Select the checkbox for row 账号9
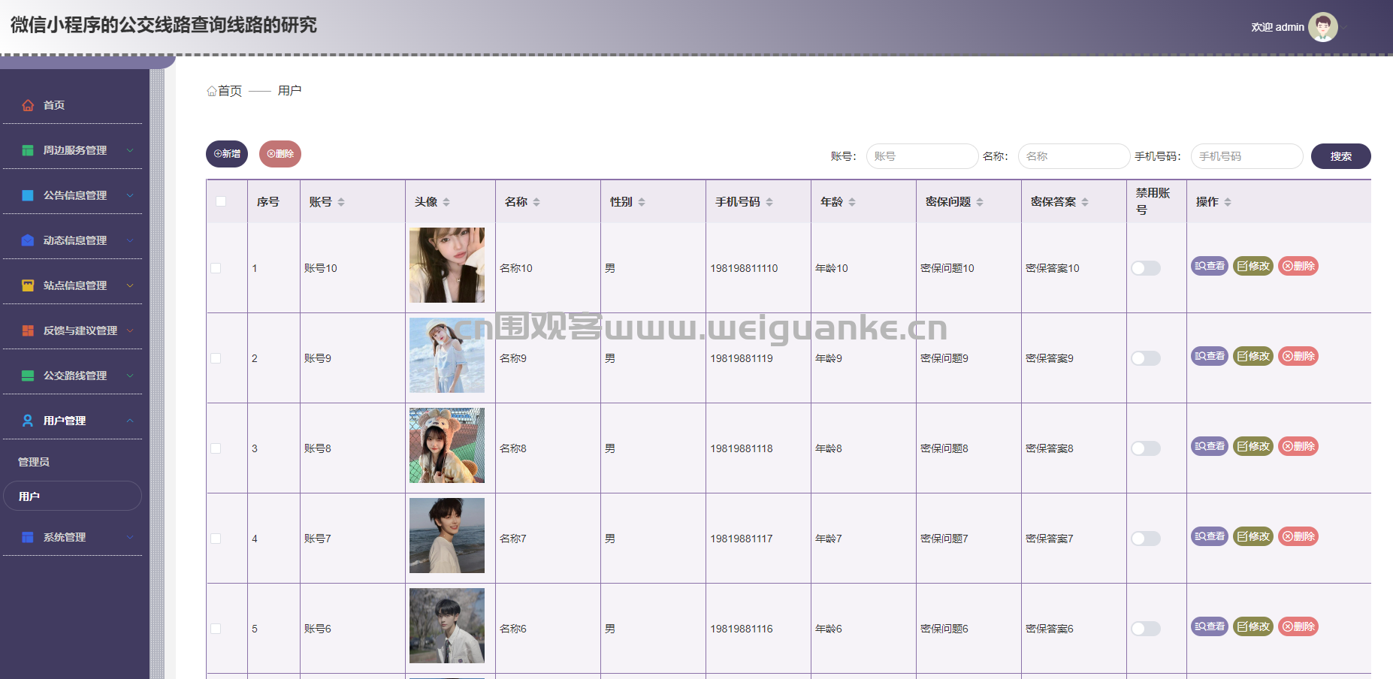 pyautogui.click(x=216, y=358)
